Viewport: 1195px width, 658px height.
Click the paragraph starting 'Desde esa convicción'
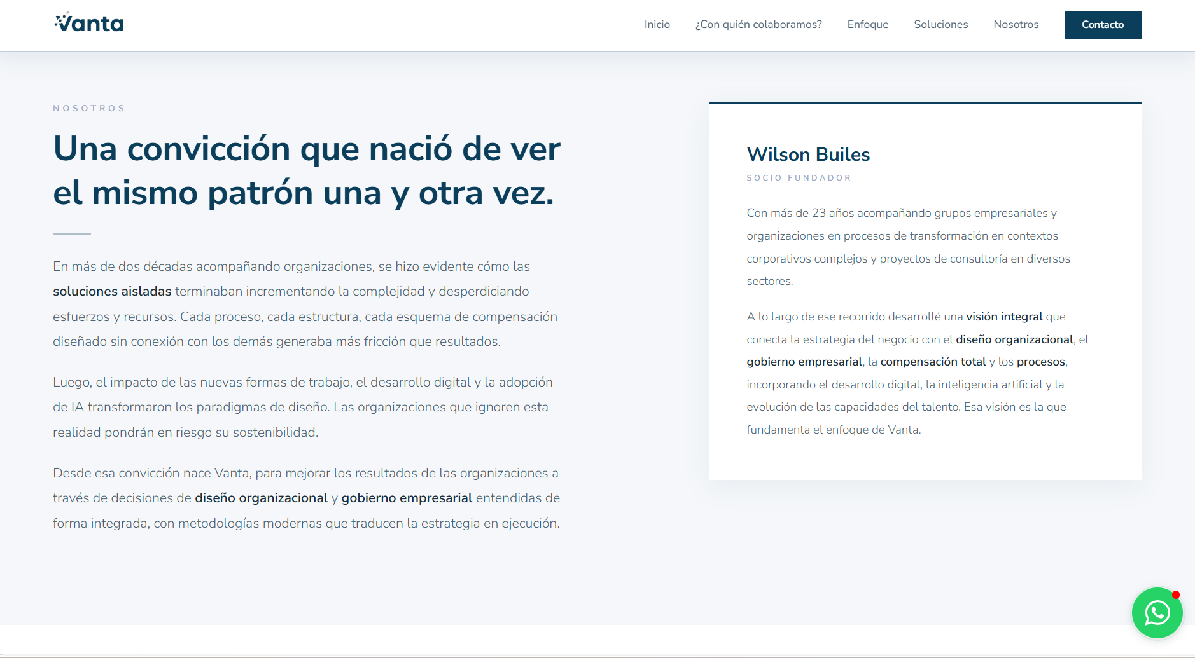coord(306,498)
